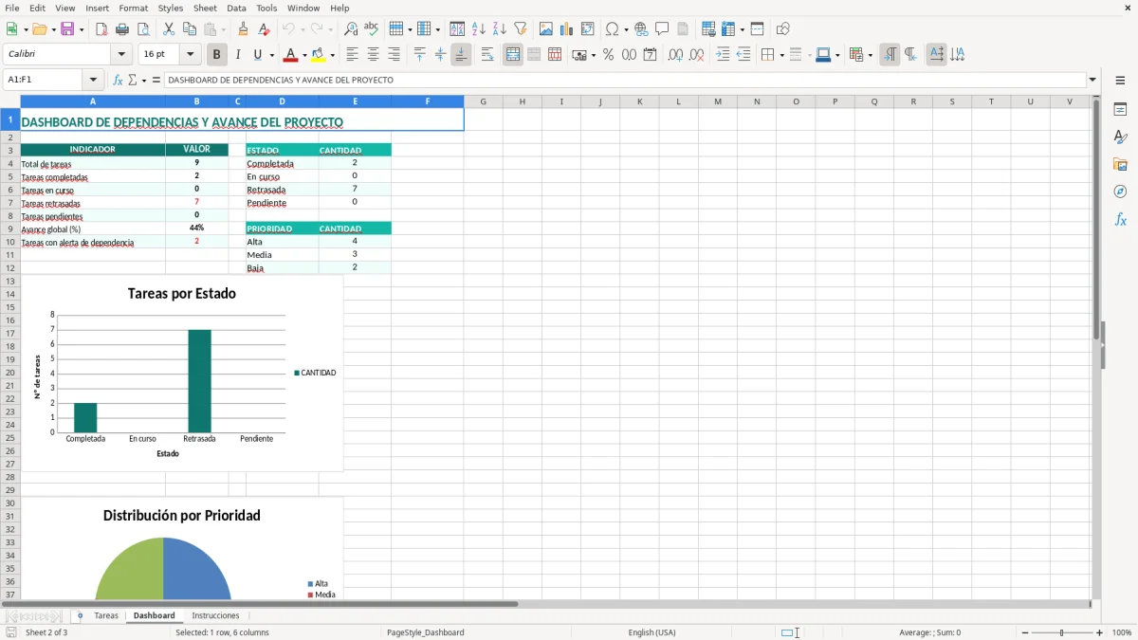This screenshot has height=640, width=1138.
Task: Toggle Align Left for the cell
Action: pyautogui.click(x=352, y=55)
